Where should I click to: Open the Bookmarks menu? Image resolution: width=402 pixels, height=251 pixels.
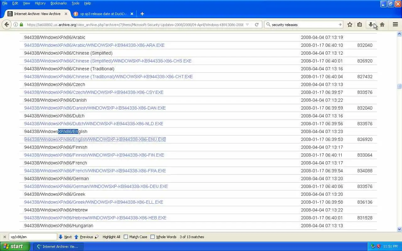tap(58, 3)
